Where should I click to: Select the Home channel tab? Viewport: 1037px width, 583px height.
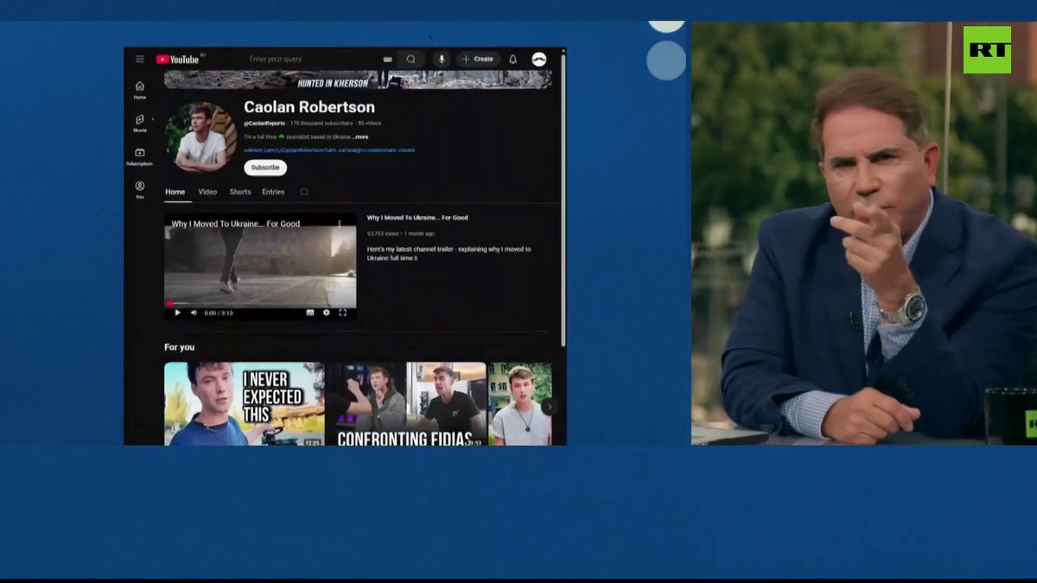175,192
